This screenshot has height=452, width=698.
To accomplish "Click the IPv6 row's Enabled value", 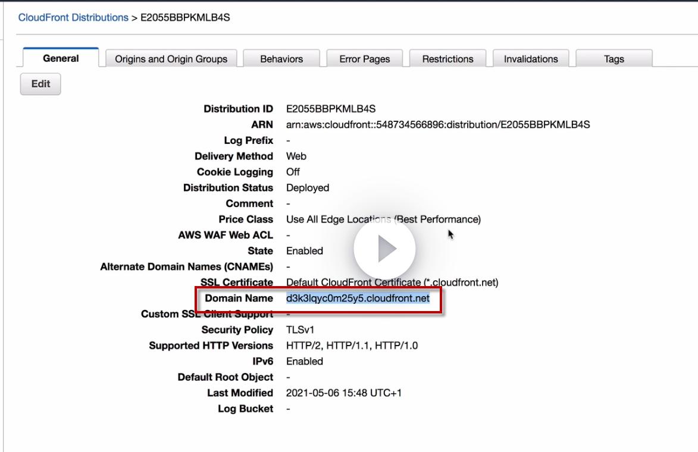I will (x=305, y=361).
